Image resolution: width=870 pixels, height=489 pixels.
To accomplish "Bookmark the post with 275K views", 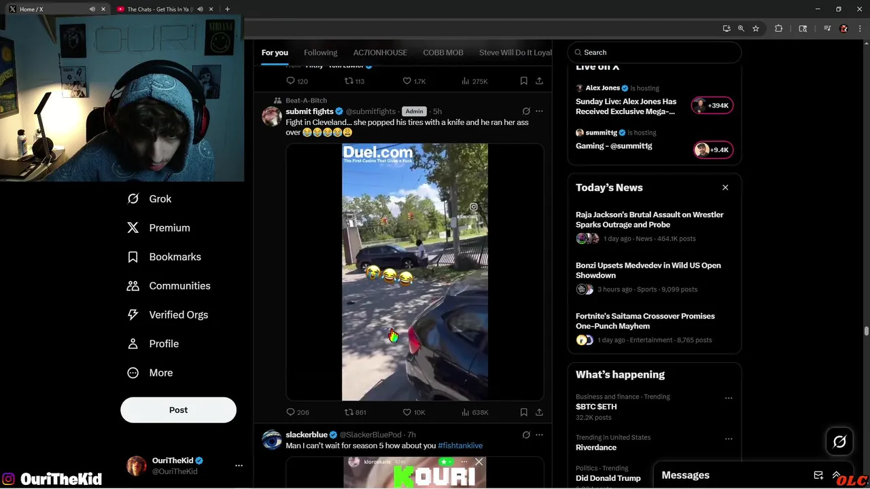I will (x=523, y=81).
